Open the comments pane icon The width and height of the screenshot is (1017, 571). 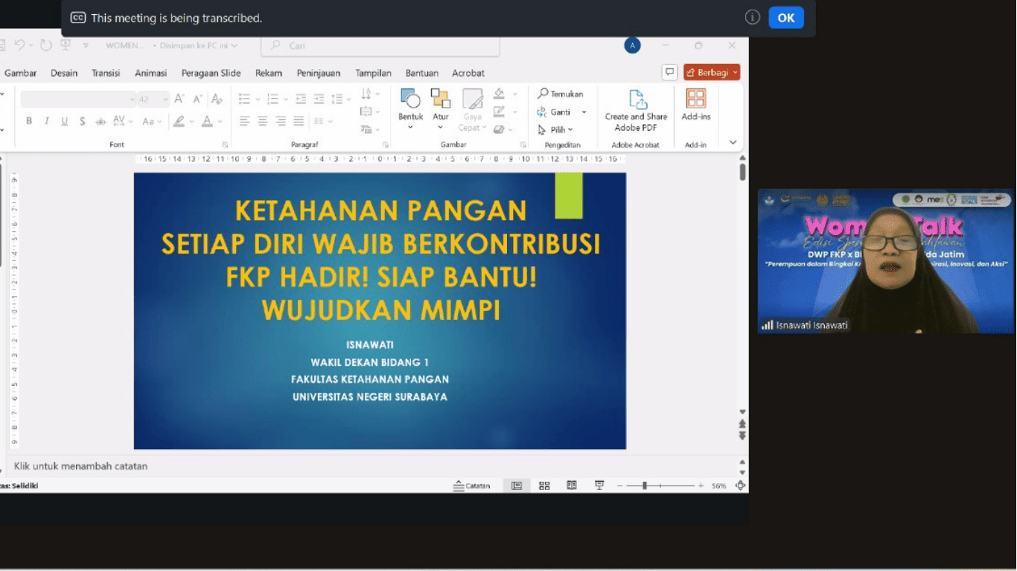coord(670,72)
